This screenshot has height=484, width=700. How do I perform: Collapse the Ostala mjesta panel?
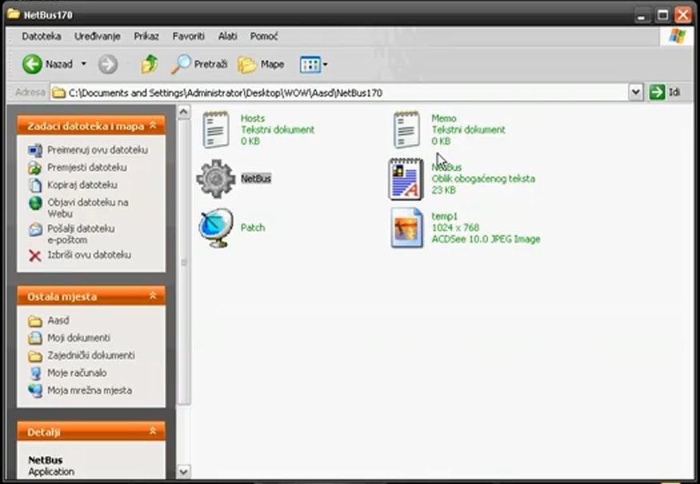(153, 295)
